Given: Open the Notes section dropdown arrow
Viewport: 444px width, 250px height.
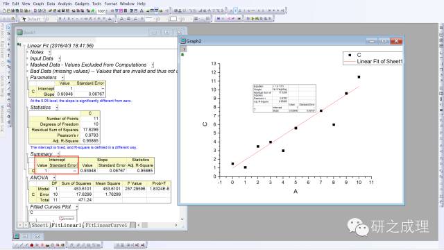Looking at the screenshot, I should [x=49, y=52].
